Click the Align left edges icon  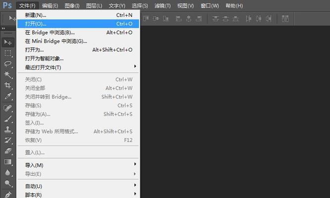point(179,19)
